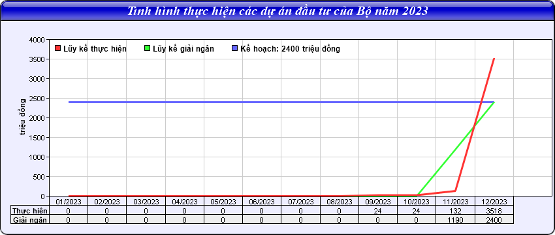
Task: Click the 2400 Giải ngân value cell
Action: [x=494, y=220]
